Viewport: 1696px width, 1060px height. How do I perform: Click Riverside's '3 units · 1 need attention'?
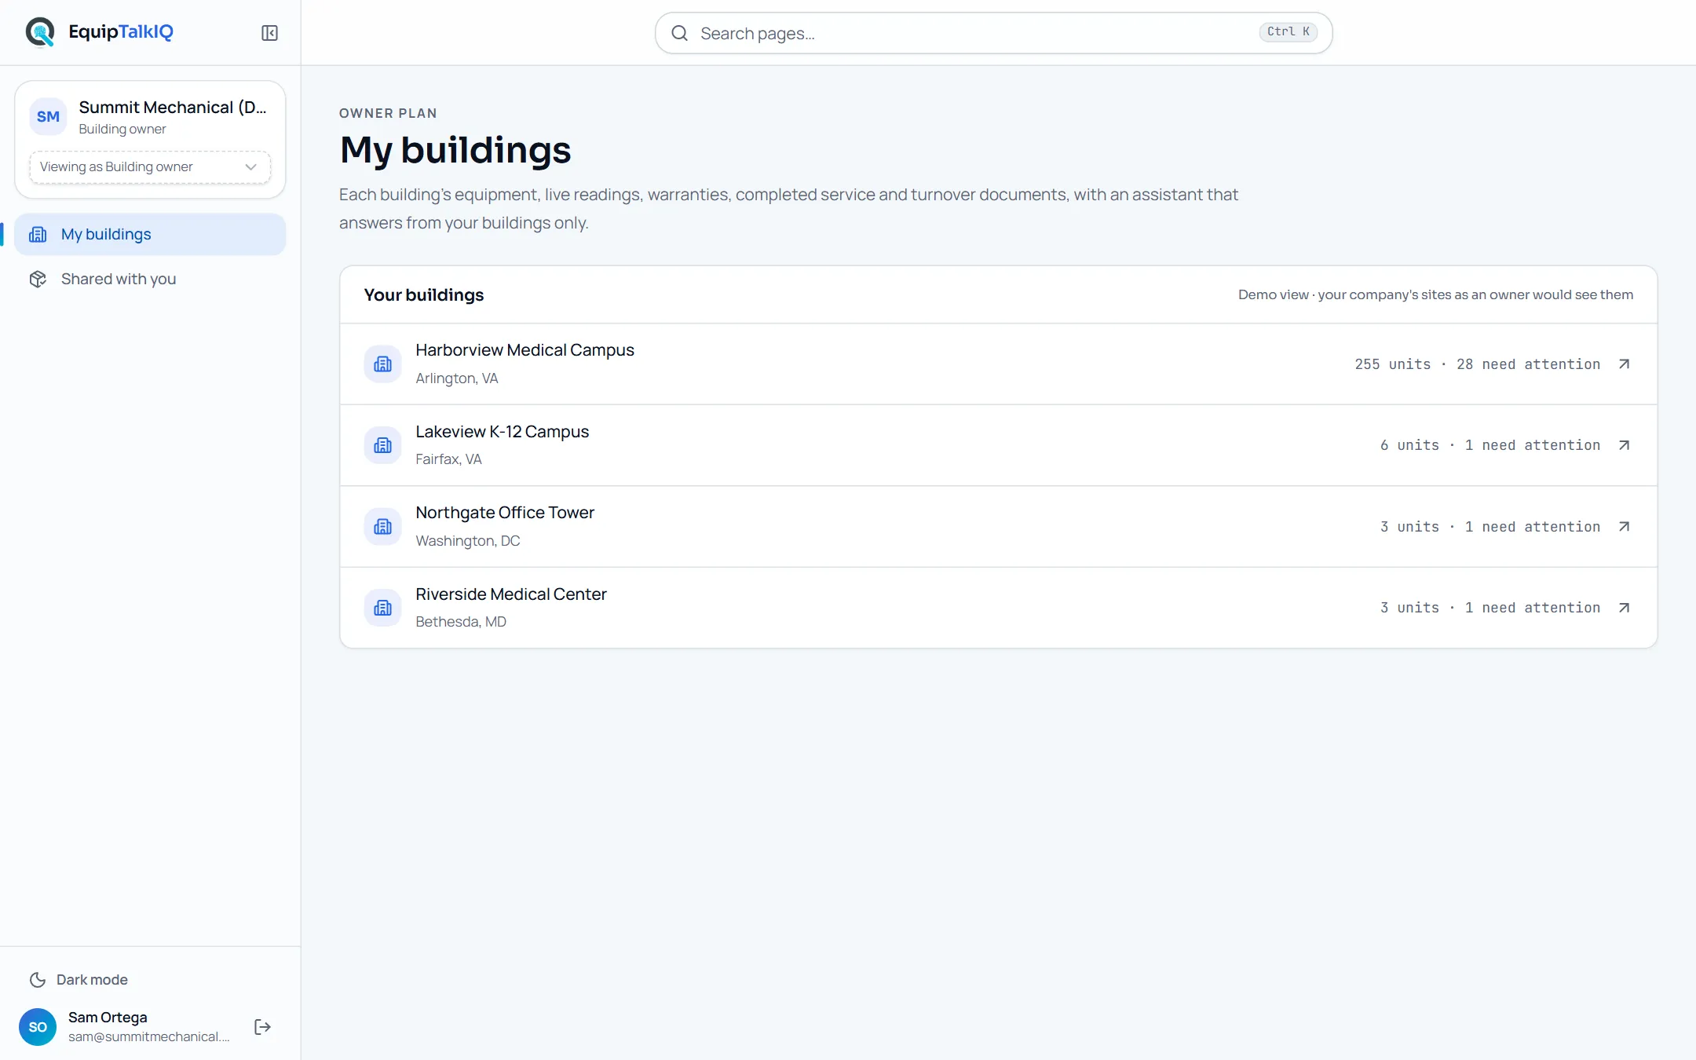(x=1489, y=608)
